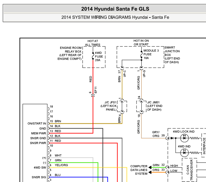
Task: Click the 4WD LOCK indicator LED symbol
Action: click(184, 138)
